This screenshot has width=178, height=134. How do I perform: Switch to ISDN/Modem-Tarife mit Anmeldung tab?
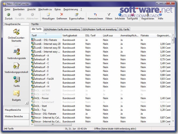tap(100, 29)
